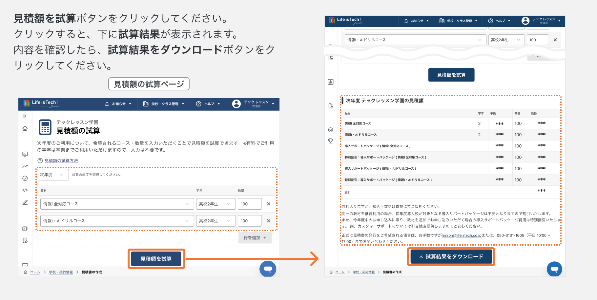This screenshot has height=300, width=597.
Task: Click the calculator icon beside 見積額の試算 heading
Action: 45,127
